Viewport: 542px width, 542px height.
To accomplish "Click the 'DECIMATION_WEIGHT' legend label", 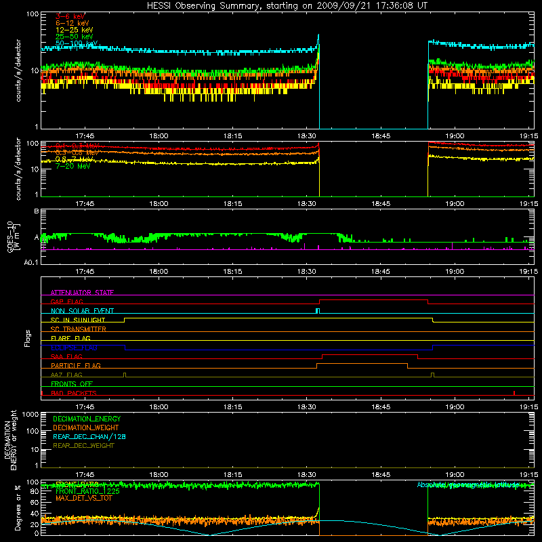I will (x=86, y=428).
